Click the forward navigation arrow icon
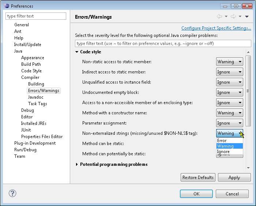The height and width of the screenshot is (206, 256). point(233,16)
